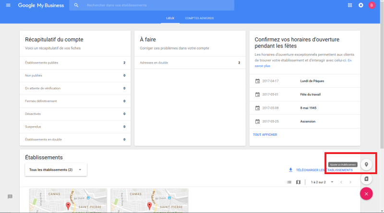Click the add establishment pin button
Viewport: 384px width, 213px height.
366,164
